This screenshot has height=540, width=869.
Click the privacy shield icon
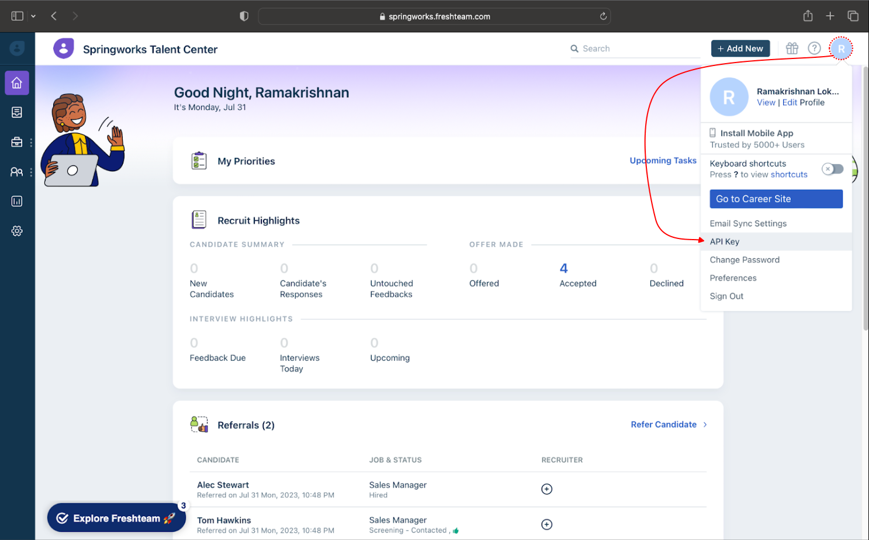coord(244,16)
